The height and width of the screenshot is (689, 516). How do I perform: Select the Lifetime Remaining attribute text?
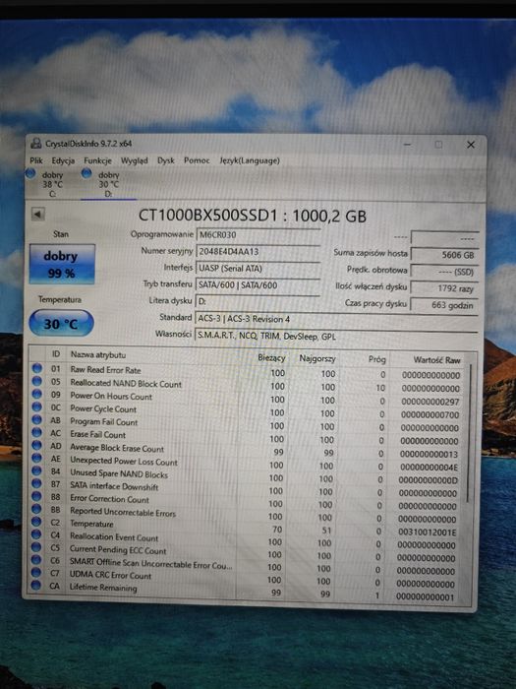click(103, 588)
